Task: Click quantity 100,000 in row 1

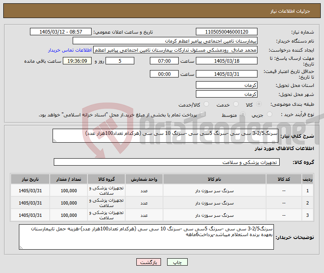Action: pyautogui.click(x=69, y=191)
